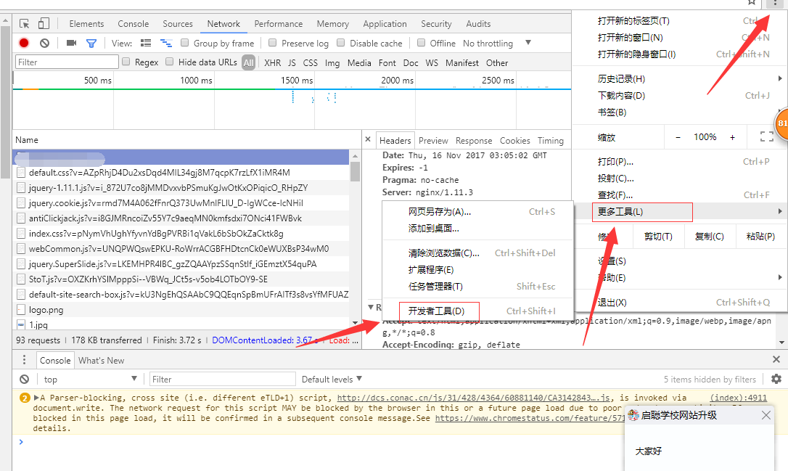Activate the inspect element picker icon

25,24
